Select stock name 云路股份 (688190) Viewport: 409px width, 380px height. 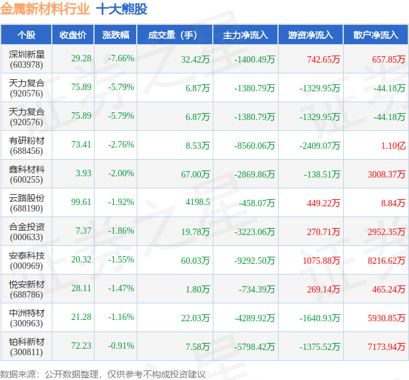pos(26,202)
